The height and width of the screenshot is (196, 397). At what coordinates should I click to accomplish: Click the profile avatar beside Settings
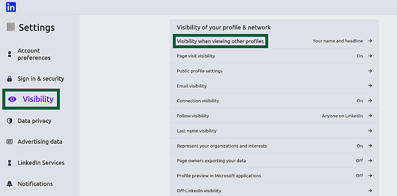[11, 27]
